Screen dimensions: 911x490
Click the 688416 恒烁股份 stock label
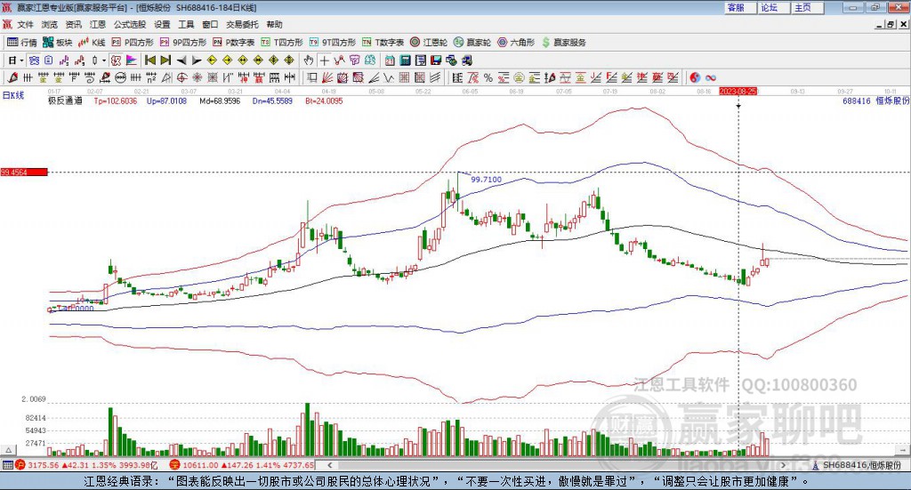point(875,101)
